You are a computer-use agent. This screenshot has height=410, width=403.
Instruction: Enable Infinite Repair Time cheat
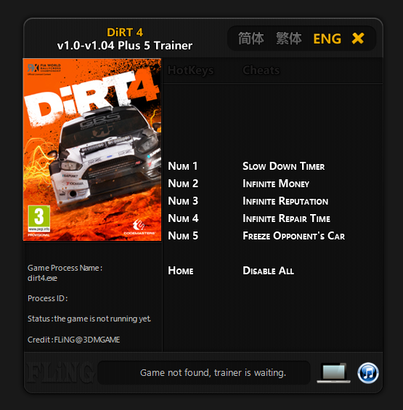pyautogui.click(x=286, y=218)
